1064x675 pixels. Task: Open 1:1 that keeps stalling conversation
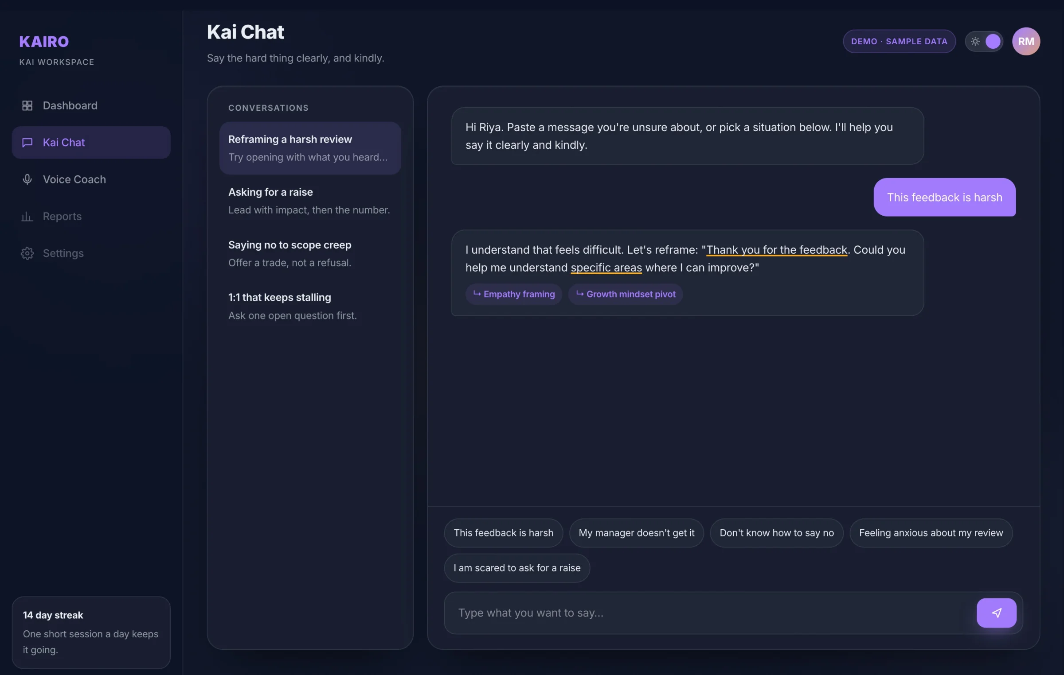coord(310,306)
